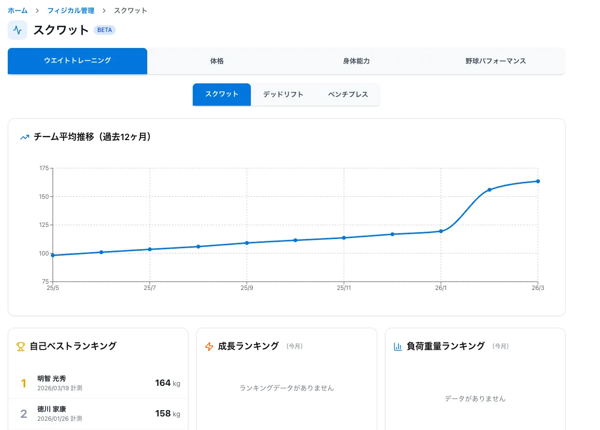Click the lightning bolt icon on 成長ランキング
This screenshot has height=430, width=600.
209,346
